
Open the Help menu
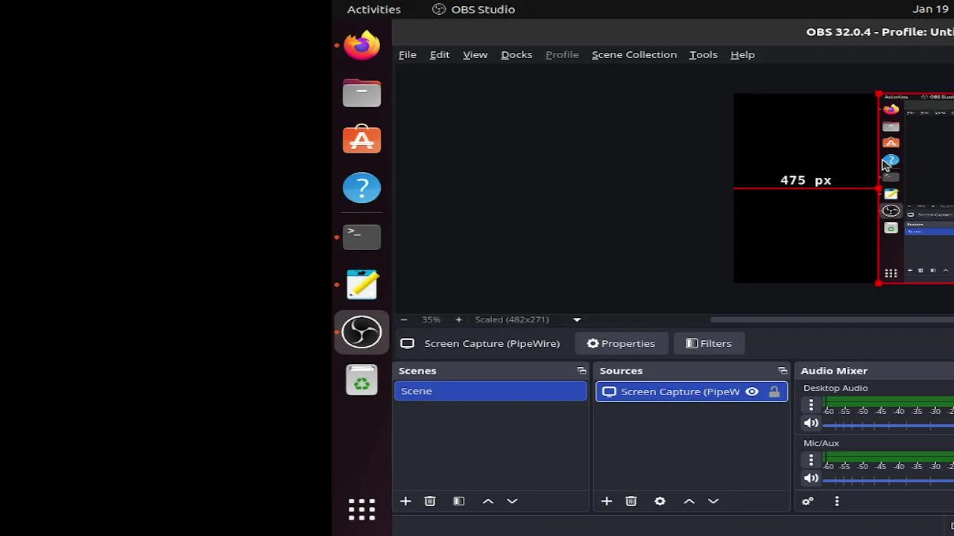[x=742, y=54]
